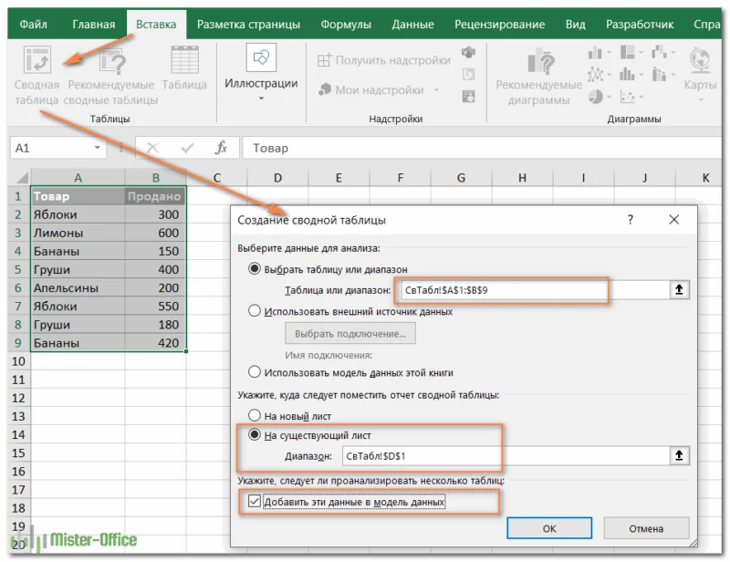Click the Maps (Карты) globe icon
This screenshot has height=562, width=730.
[701, 61]
